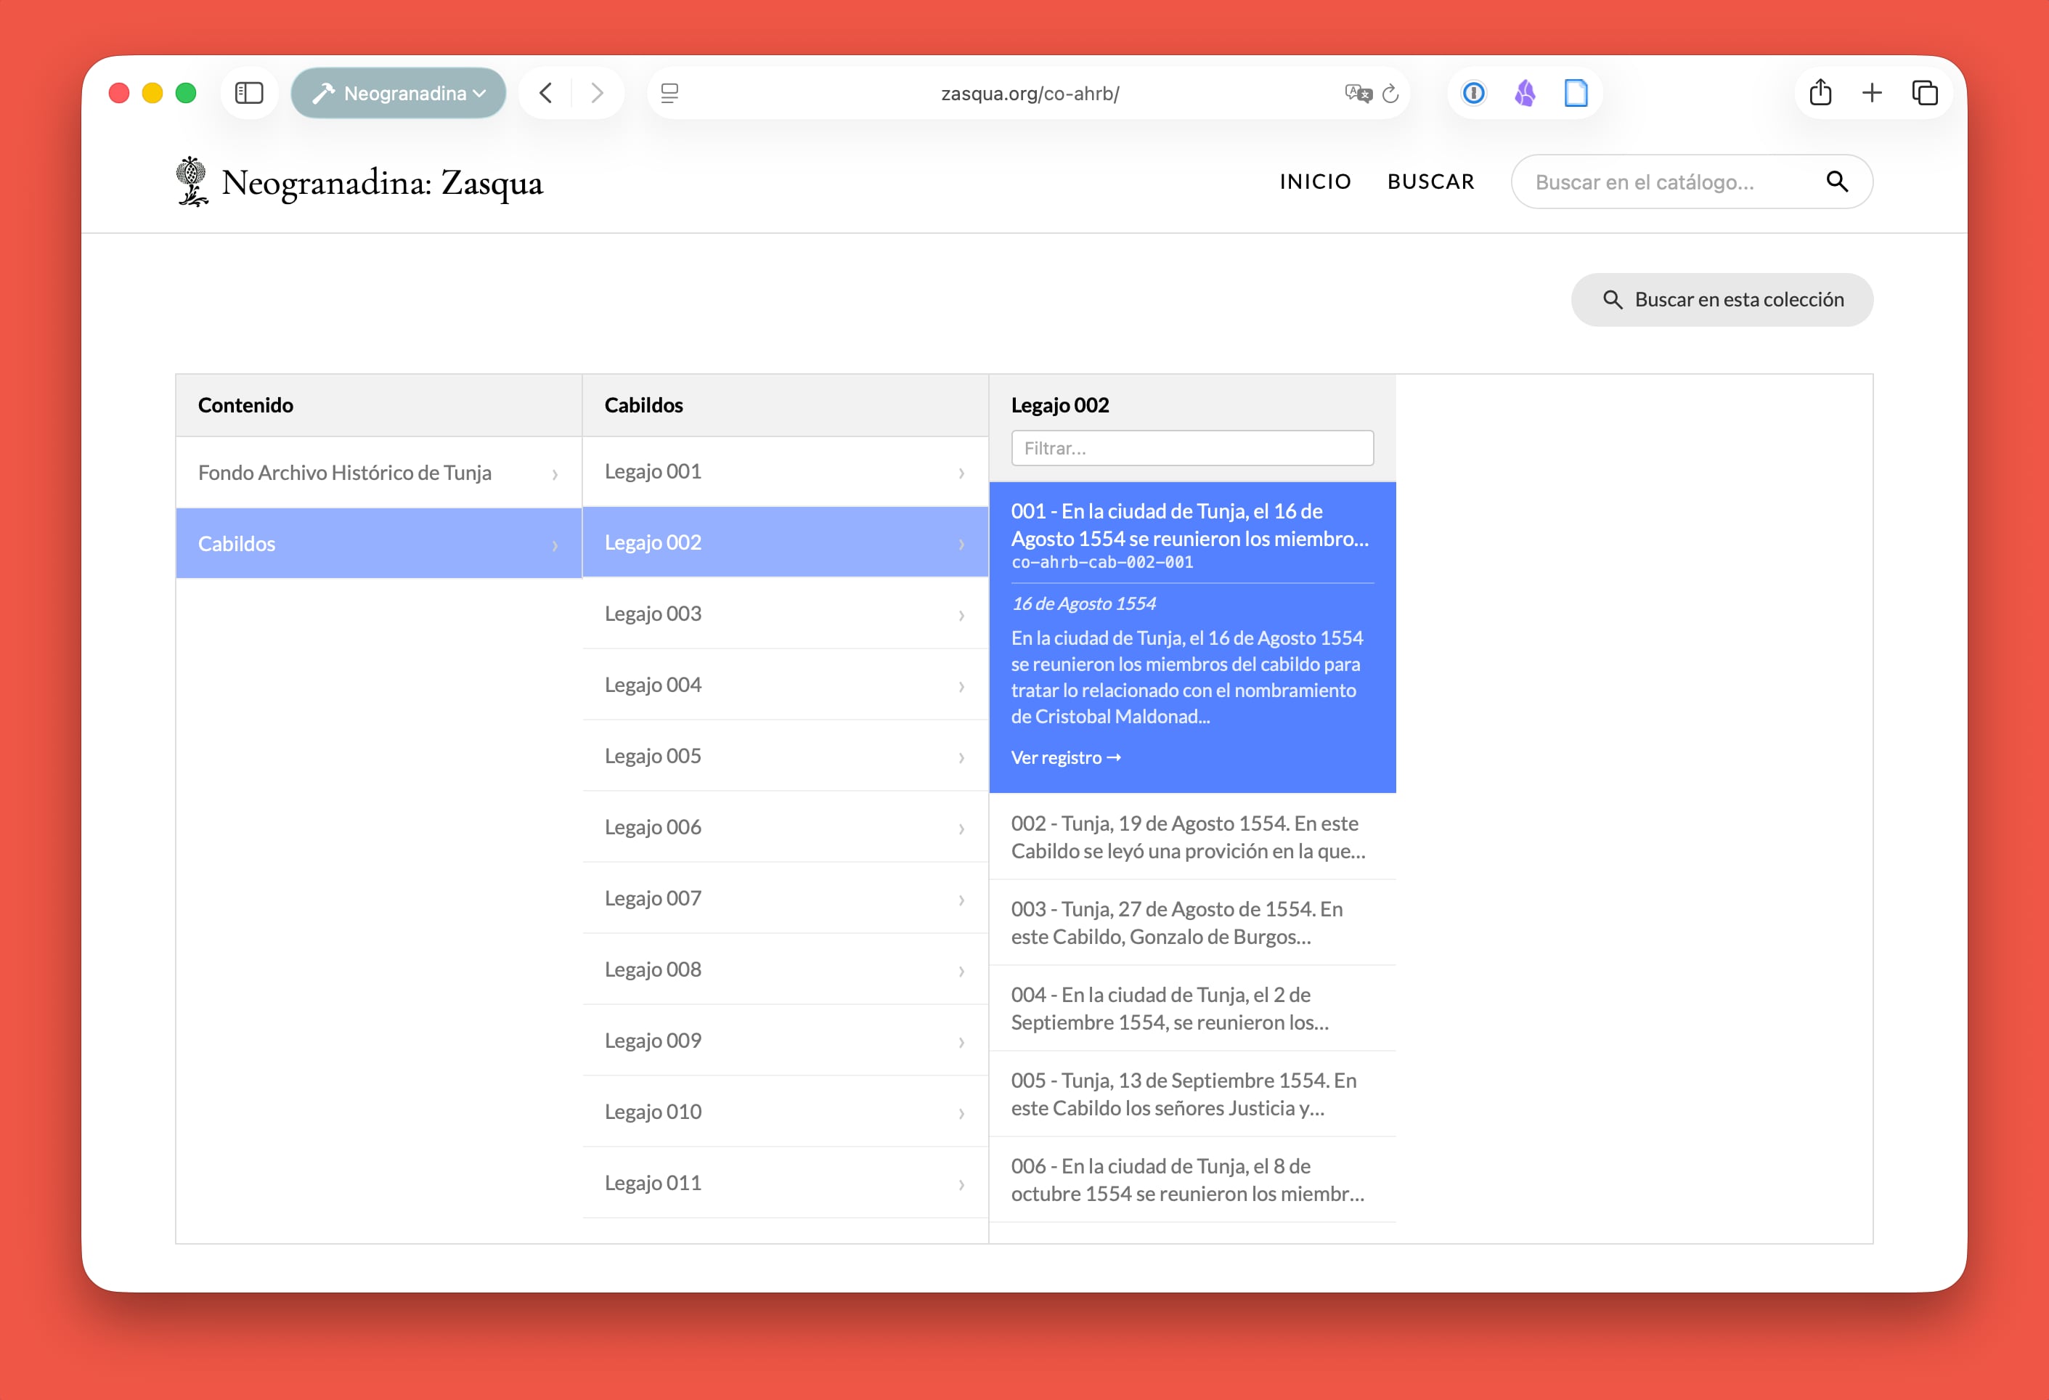Open the translate page icon
The height and width of the screenshot is (1400, 2049).
tap(1358, 94)
